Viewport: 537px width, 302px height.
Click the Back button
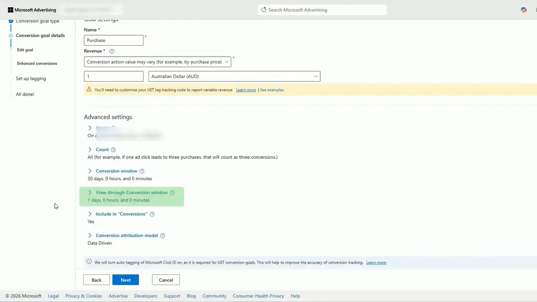pyautogui.click(x=96, y=280)
